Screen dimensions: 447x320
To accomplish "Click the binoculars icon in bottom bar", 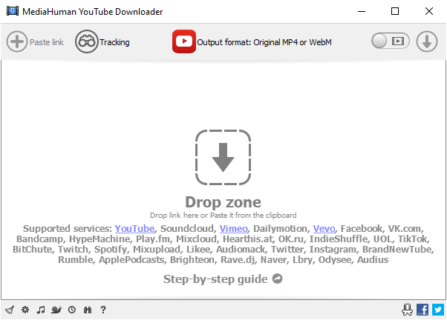I will point(88,310).
